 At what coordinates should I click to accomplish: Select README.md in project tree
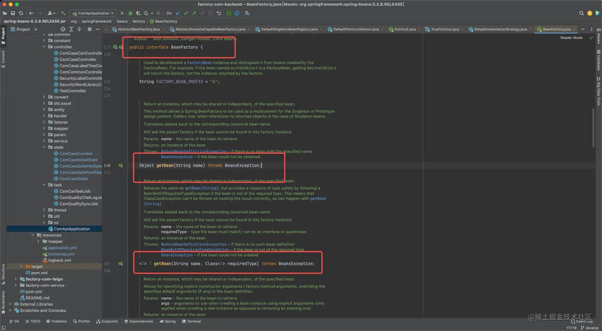tap(37, 298)
